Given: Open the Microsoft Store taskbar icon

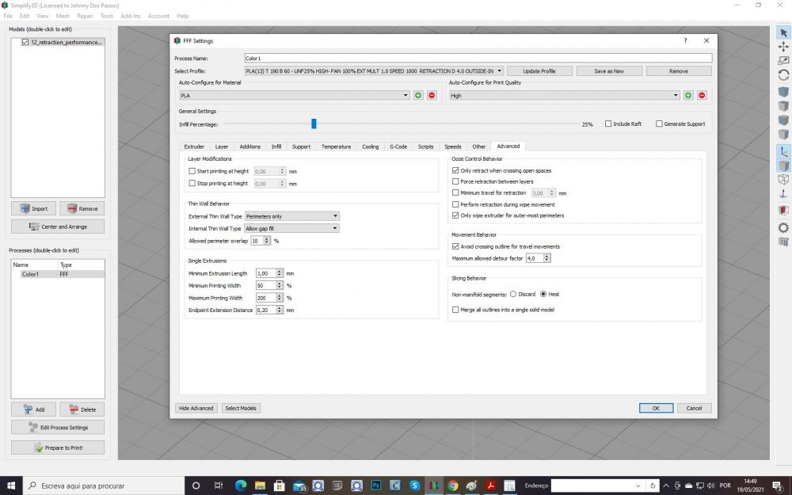Looking at the screenshot, I should [x=280, y=485].
